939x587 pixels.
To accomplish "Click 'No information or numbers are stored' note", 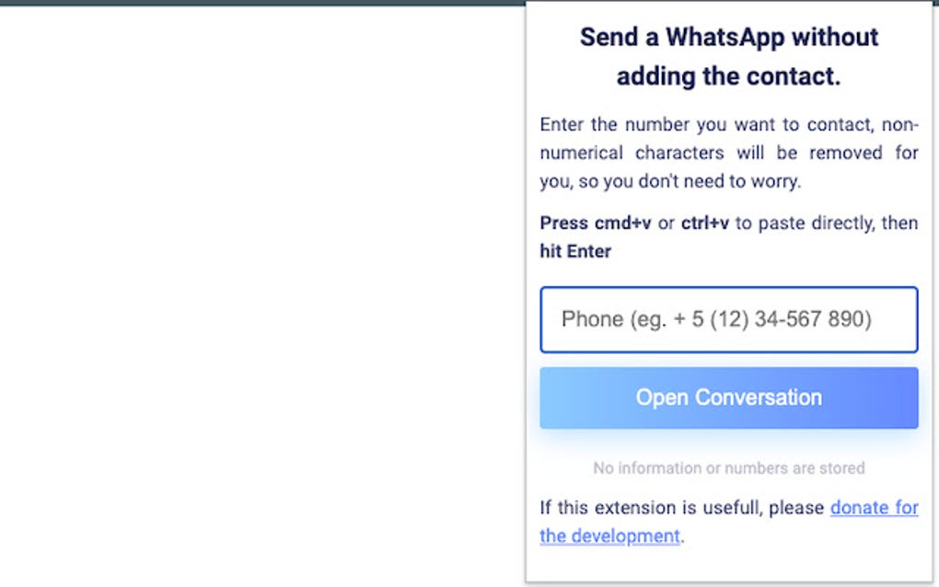I will [x=729, y=468].
